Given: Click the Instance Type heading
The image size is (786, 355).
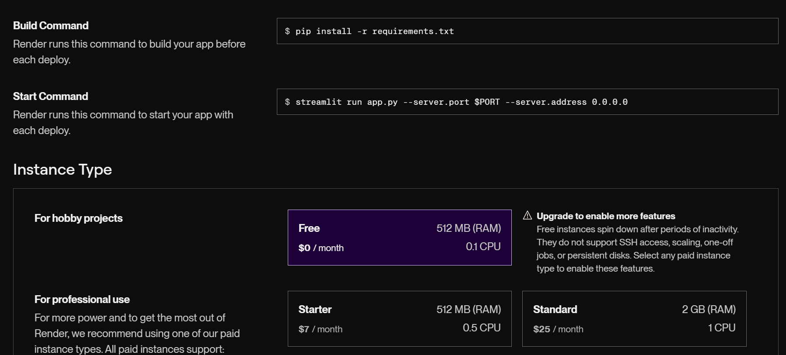Looking at the screenshot, I should pos(62,169).
